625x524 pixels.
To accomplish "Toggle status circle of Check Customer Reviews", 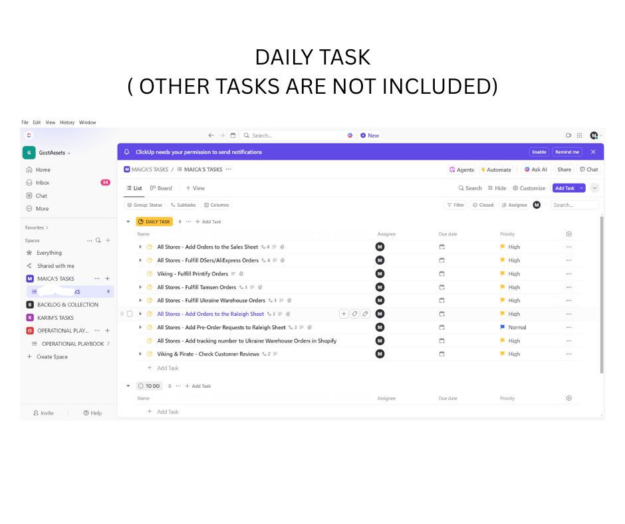I will pos(150,354).
